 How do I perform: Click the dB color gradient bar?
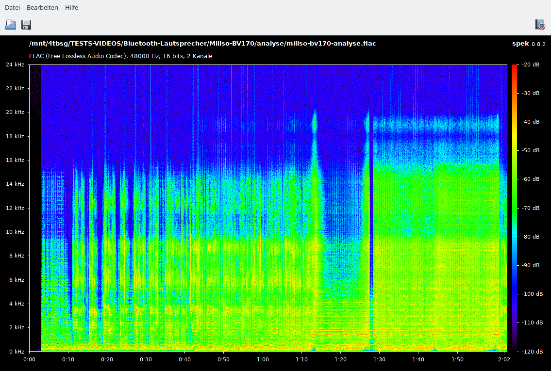[515, 208]
